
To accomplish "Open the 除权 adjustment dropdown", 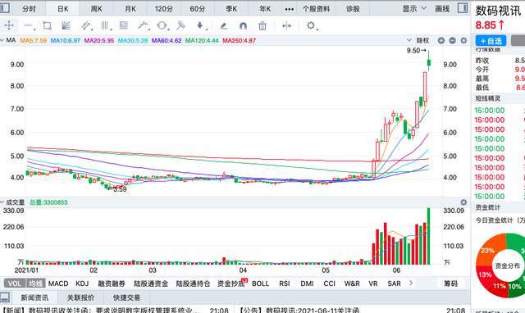I will coord(418,40).
